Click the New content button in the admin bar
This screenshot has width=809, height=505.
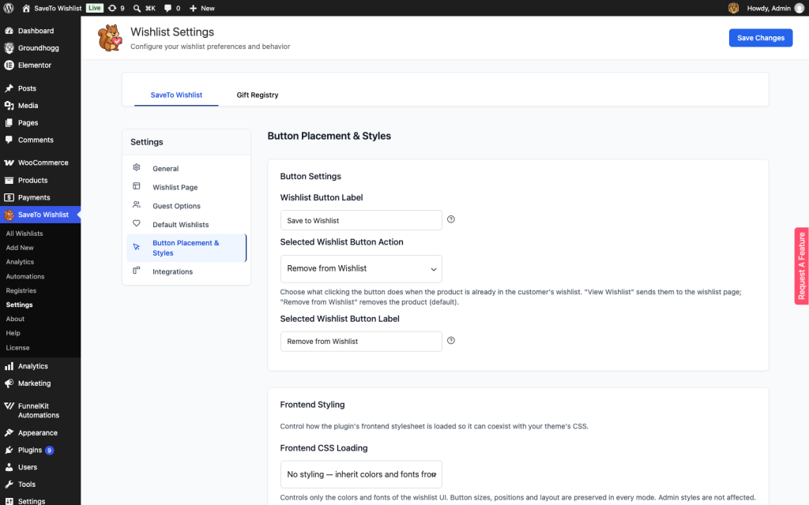click(201, 8)
